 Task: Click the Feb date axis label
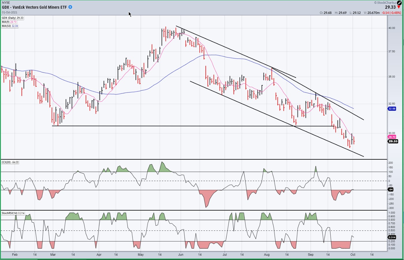tap(15, 255)
